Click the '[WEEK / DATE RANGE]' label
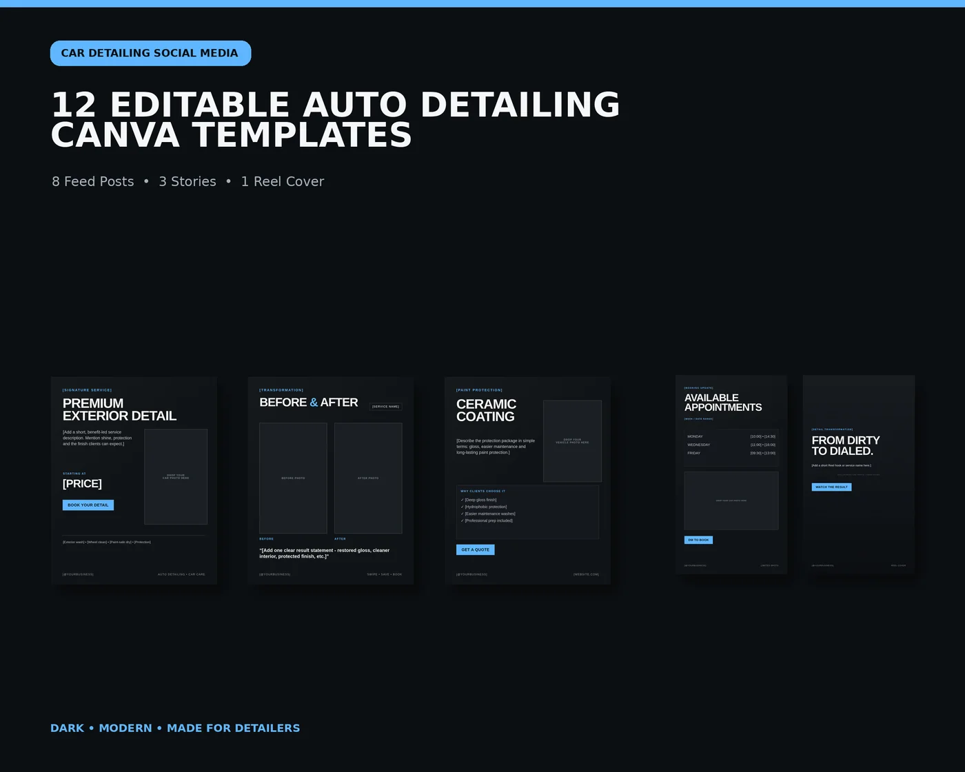 click(699, 418)
